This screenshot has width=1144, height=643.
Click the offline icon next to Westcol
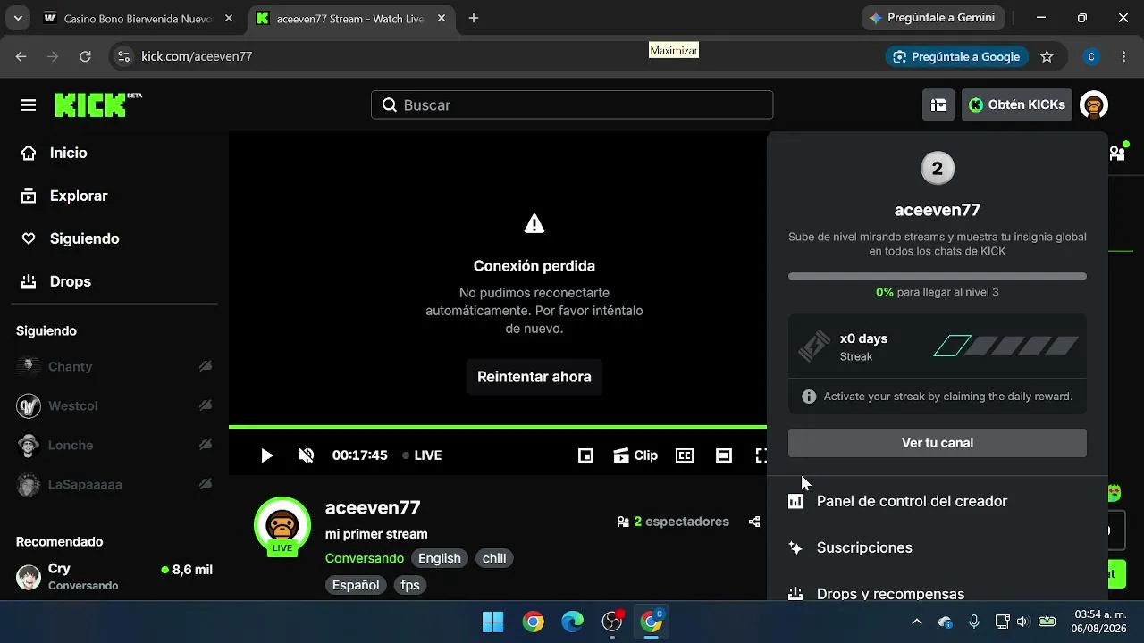(206, 405)
